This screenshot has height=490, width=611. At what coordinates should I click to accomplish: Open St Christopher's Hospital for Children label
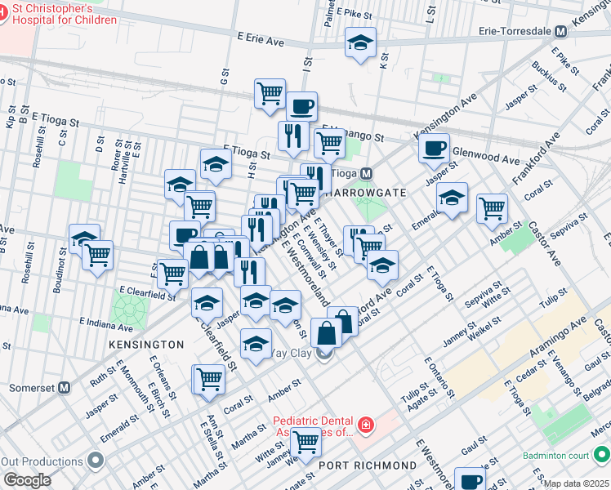[x=65, y=14]
